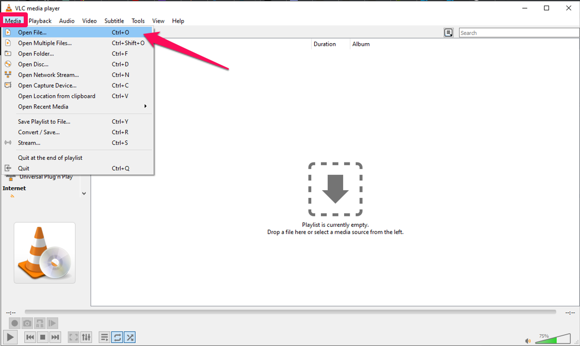Click the playlist Search field
The height and width of the screenshot is (346, 580).
[519, 33]
